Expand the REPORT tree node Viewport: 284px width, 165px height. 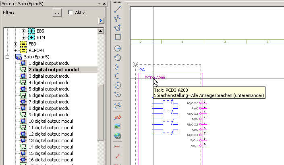tap(15, 50)
